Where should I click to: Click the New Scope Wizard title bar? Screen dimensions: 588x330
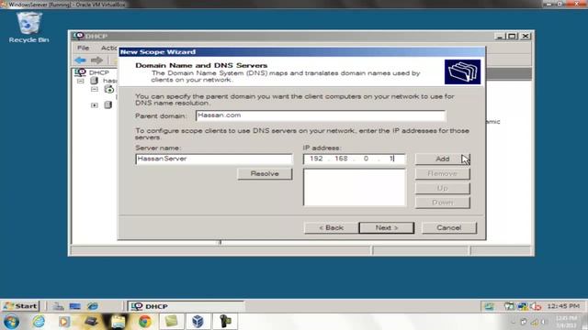click(x=302, y=51)
